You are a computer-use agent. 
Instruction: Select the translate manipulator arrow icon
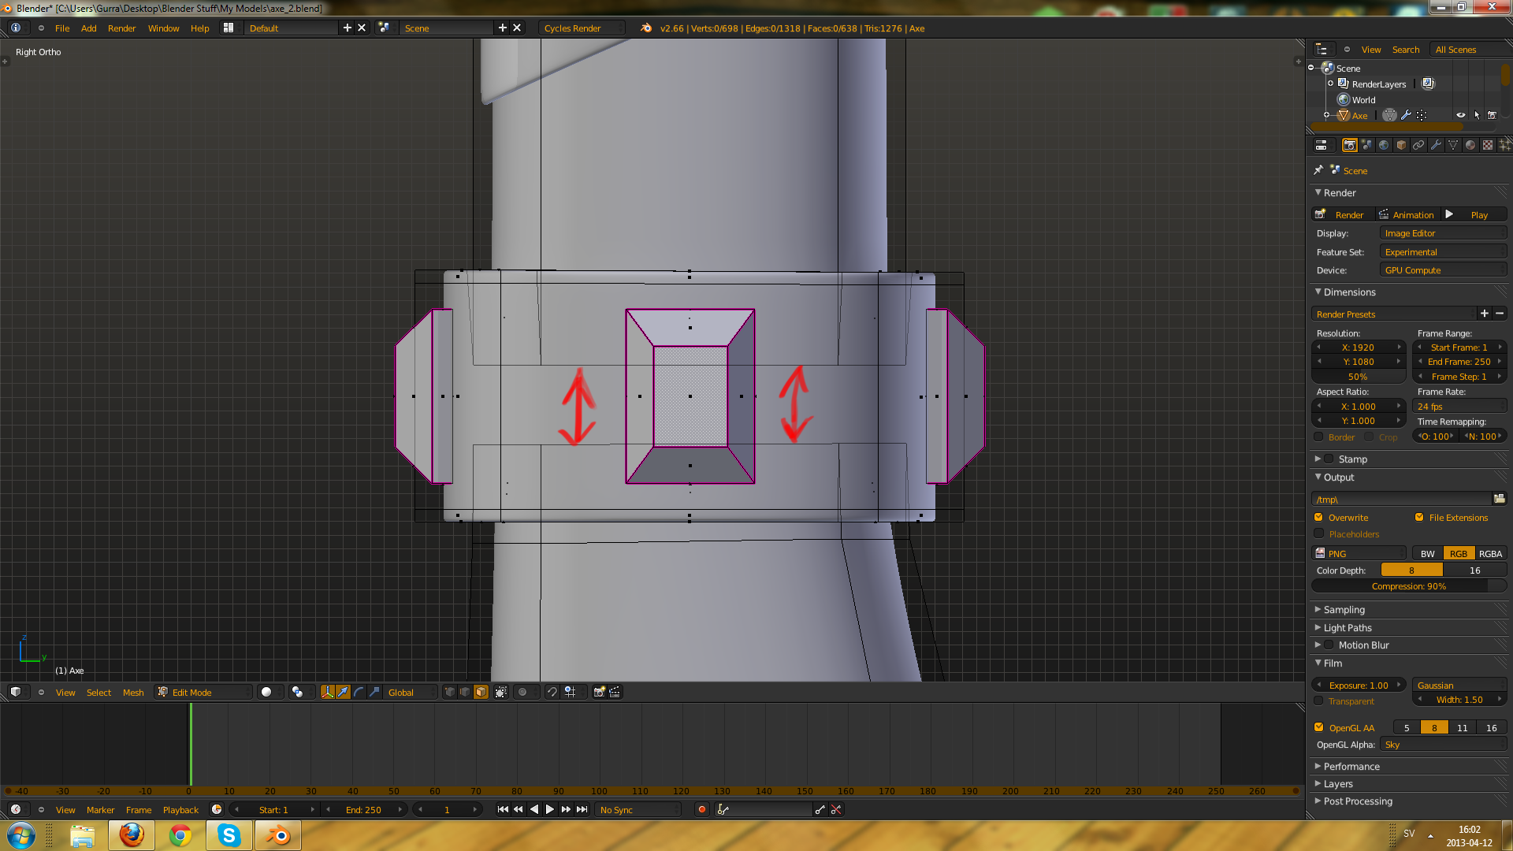pos(344,692)
